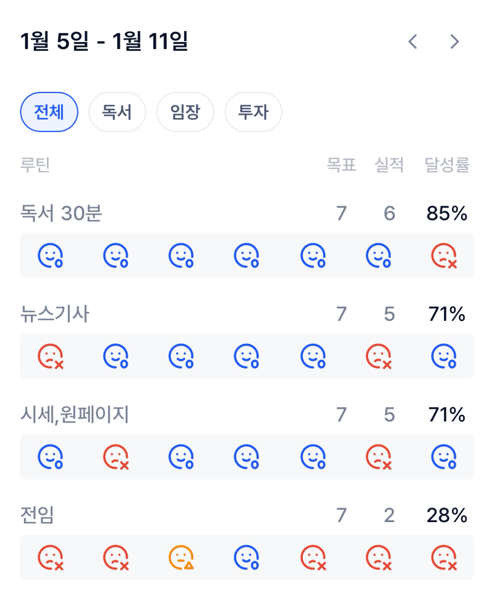Click the only blue happy face in 전임 row

(x=247, y=557)
